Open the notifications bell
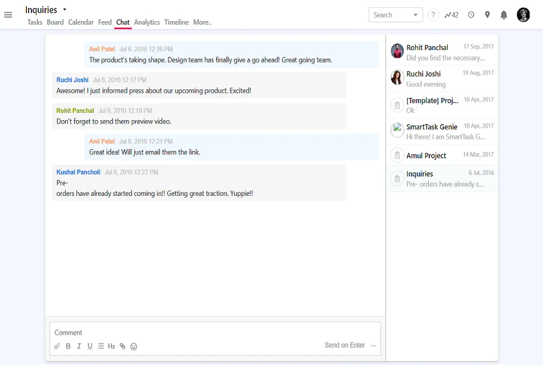The height and width of the screenshot is (365, 543). click(504, 15)
